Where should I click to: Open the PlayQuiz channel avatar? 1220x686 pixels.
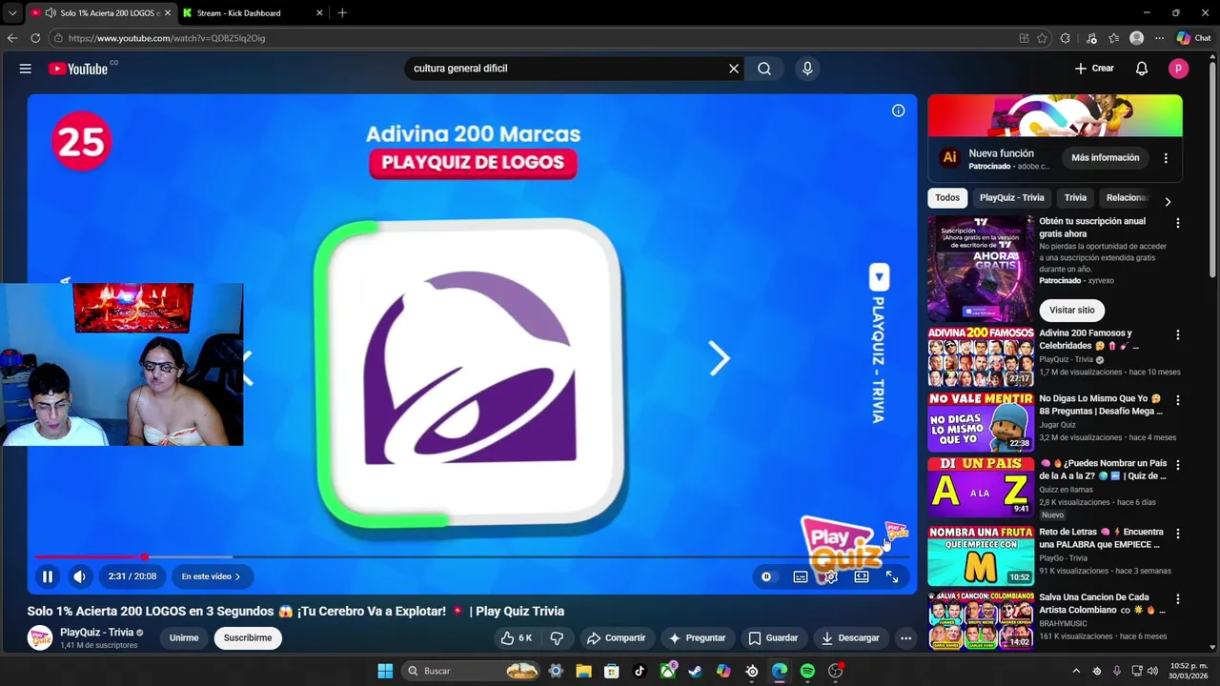(40, 638)
